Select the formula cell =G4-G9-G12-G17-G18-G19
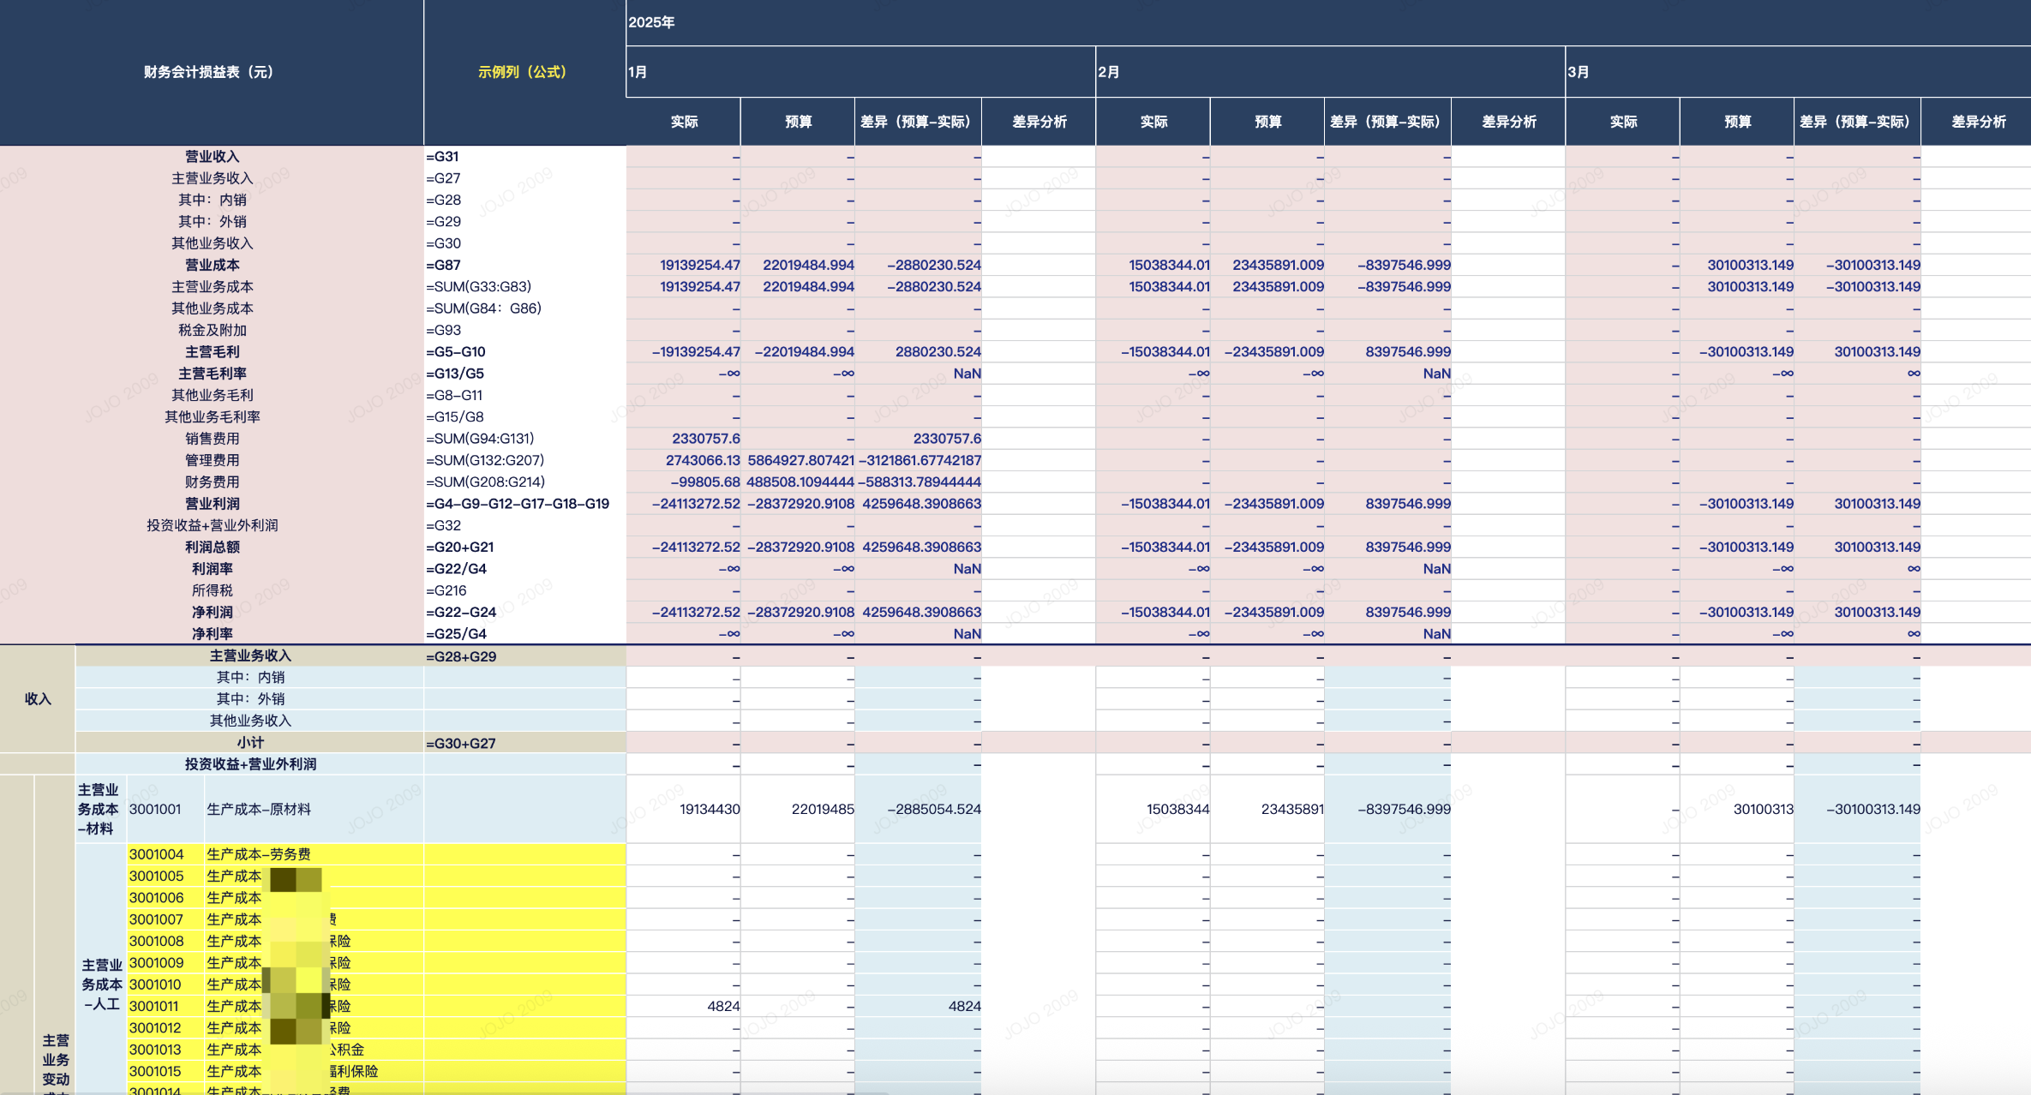The image size is (2031, 1095). click(518, 504)
